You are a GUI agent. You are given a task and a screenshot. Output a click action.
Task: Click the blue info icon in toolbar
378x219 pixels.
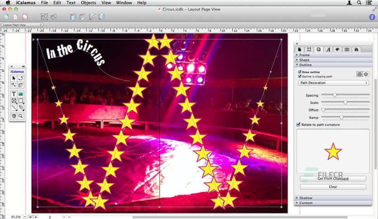click(x=372, y=17)
